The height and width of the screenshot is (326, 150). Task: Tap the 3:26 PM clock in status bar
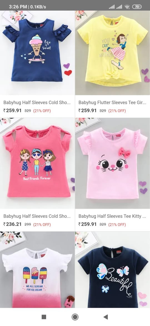click(18, 7)
